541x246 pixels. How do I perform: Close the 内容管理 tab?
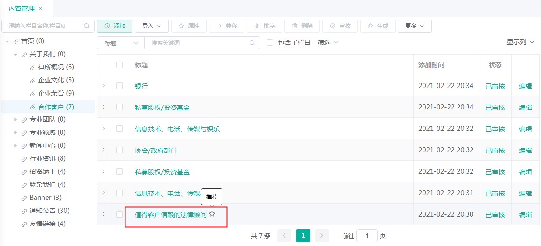[40, 8]
